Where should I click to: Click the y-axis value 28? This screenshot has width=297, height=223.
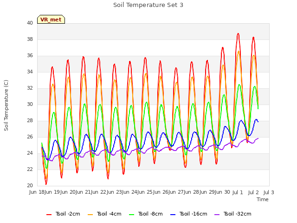[30, 121]
